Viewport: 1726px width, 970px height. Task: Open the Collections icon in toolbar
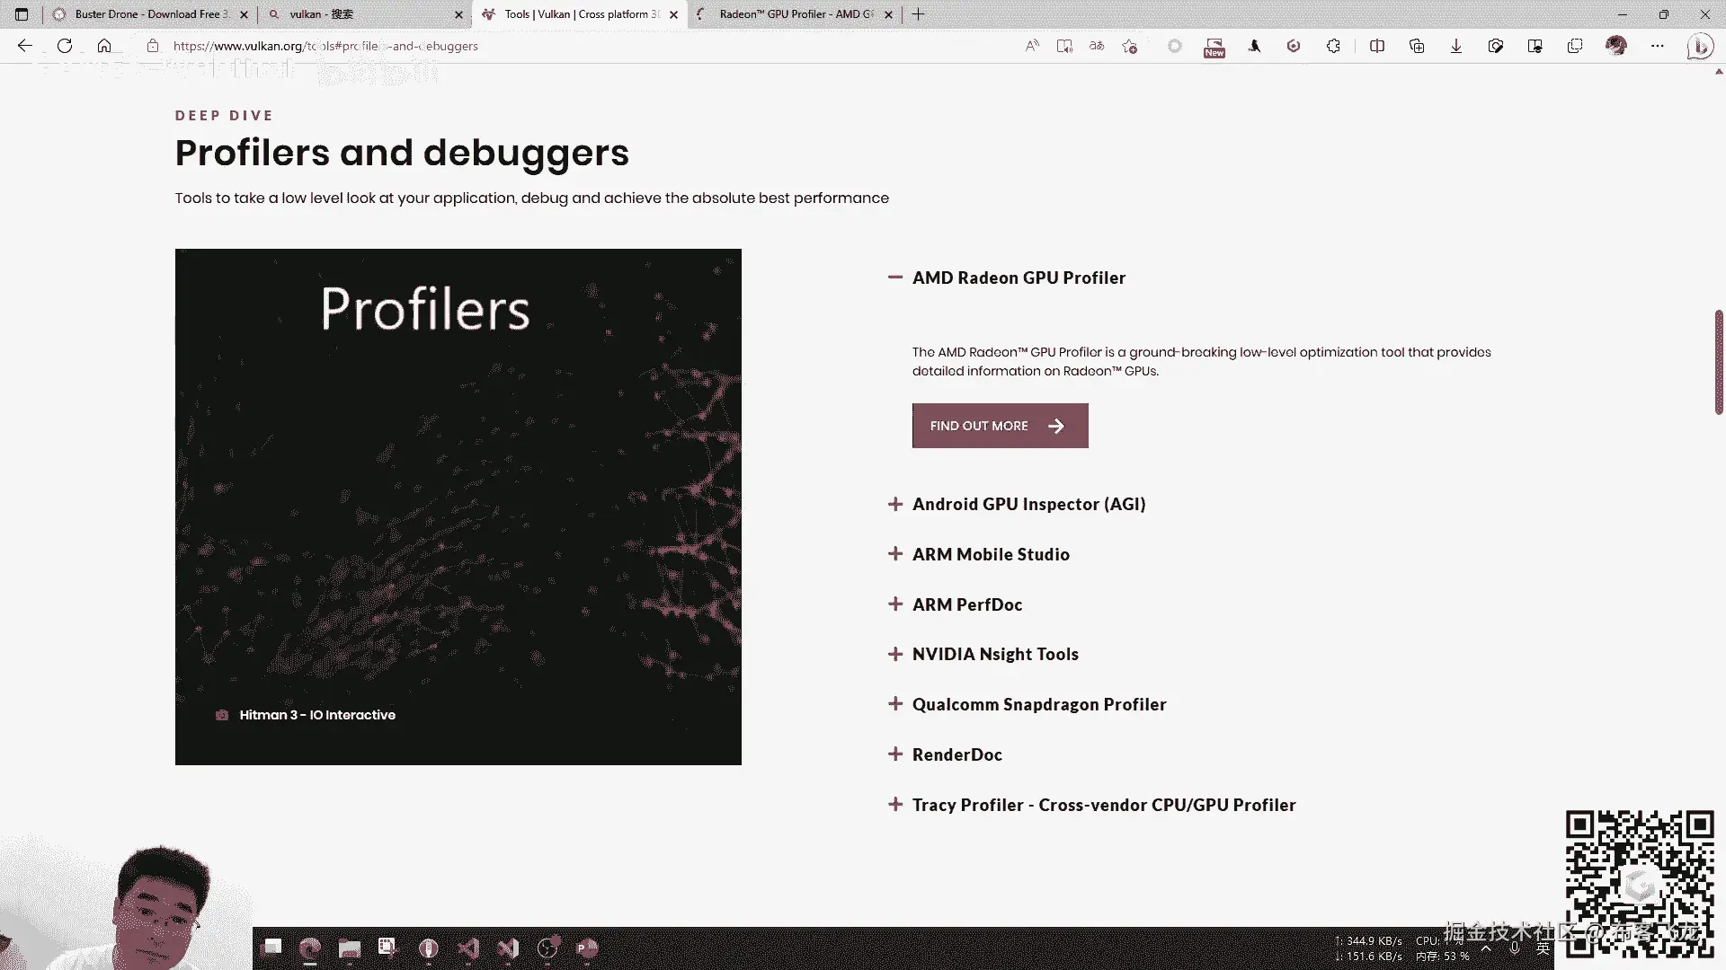coord(1417,46)
